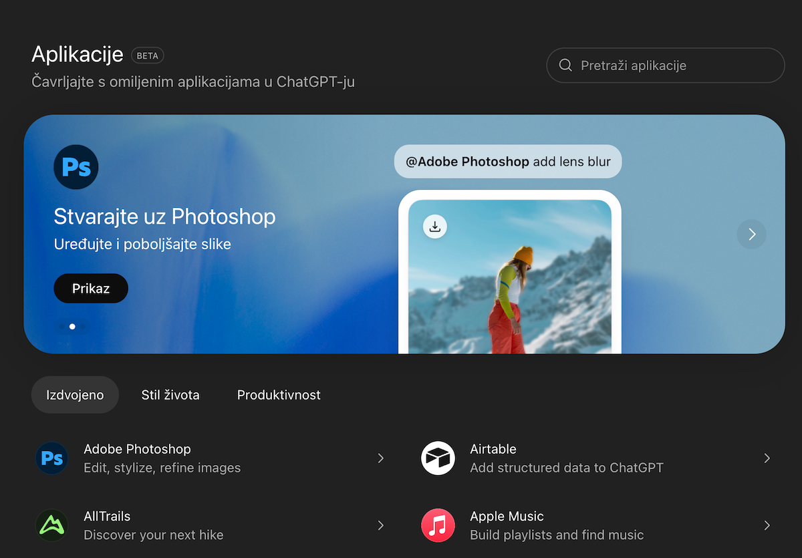Switch to the Stil života tab
The image size is (802, 558).
[170, 395]
